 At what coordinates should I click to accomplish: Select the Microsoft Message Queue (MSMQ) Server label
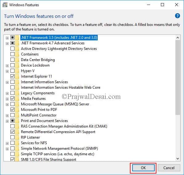click(x=55, y=104)
